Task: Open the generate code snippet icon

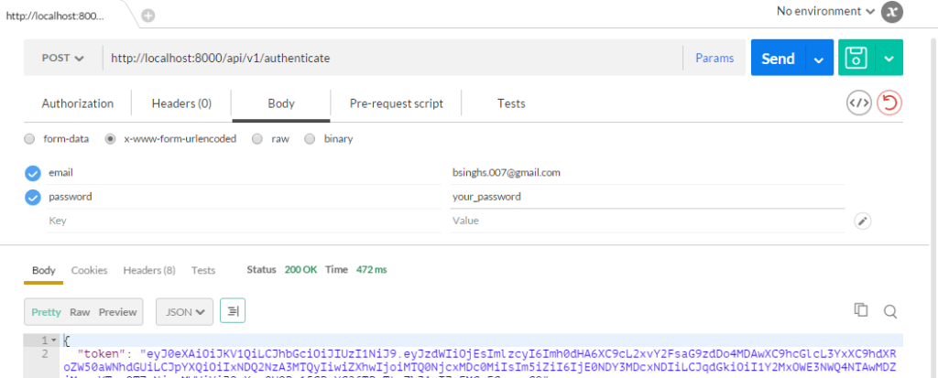Action: [x=858, y=103]
